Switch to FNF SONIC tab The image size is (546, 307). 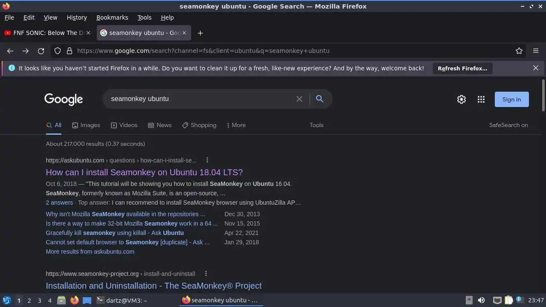coord(48,33)
